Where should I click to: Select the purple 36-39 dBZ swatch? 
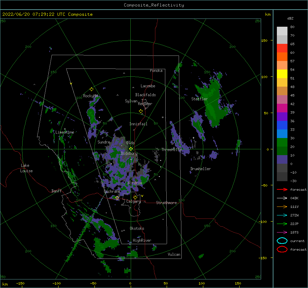pyautogui.click(x=282, y=117)
